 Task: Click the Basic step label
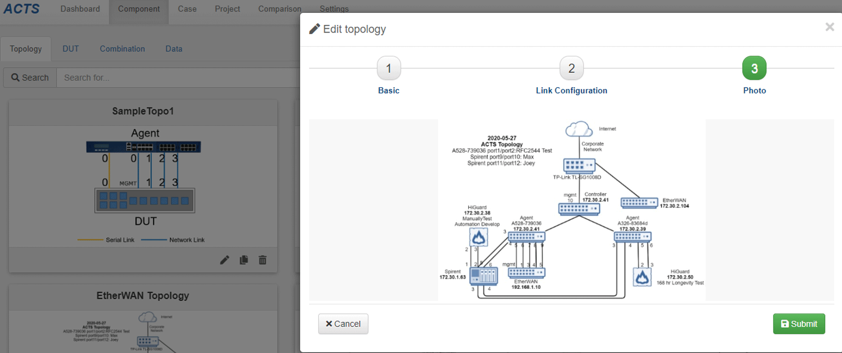coord(389,91)
